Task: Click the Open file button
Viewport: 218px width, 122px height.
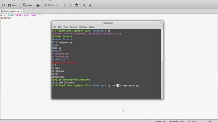Action: (x=12, y=5)
